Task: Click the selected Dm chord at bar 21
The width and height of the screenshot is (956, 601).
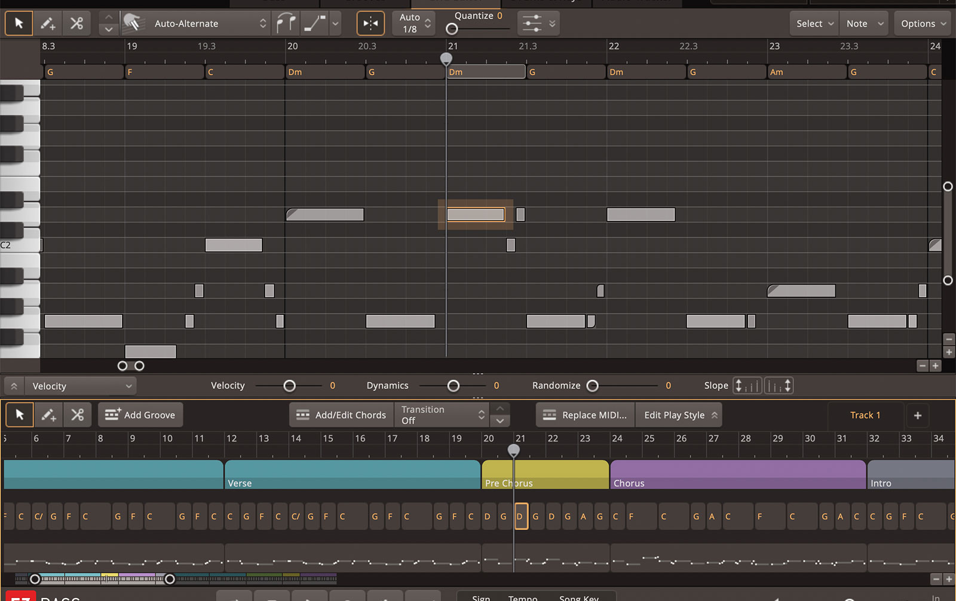Action: [x=486, y=72]
